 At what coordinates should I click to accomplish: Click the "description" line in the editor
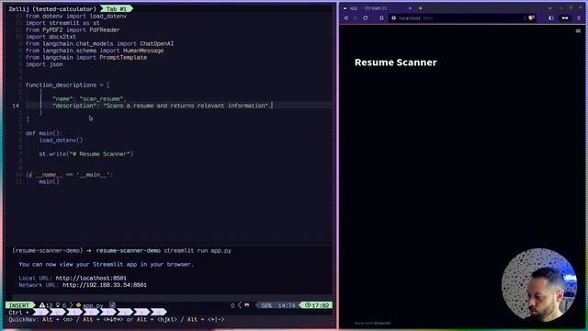163,106
